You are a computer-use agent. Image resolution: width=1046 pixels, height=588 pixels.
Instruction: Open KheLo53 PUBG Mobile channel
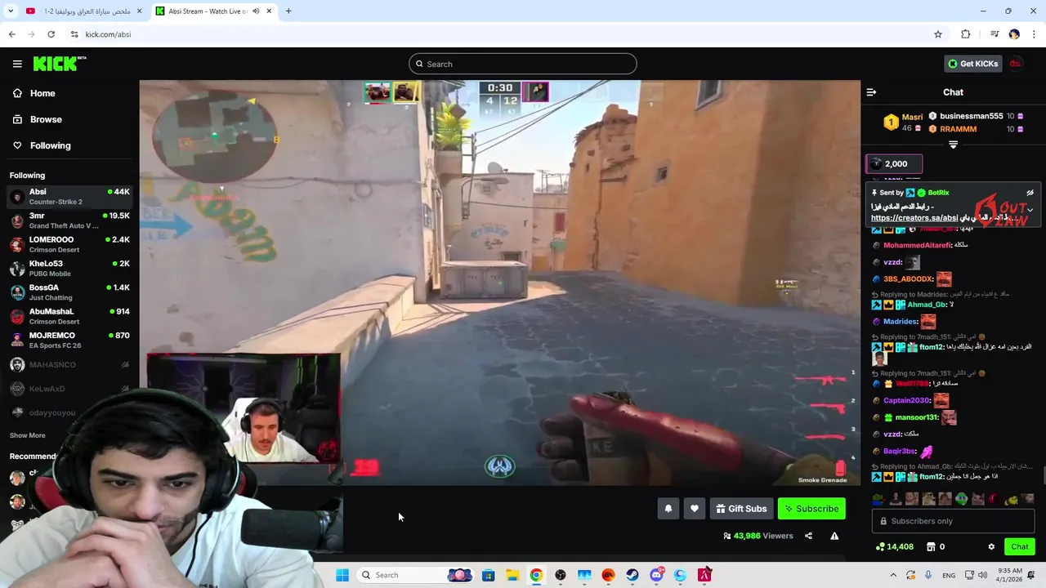click(x=69, y=269)
